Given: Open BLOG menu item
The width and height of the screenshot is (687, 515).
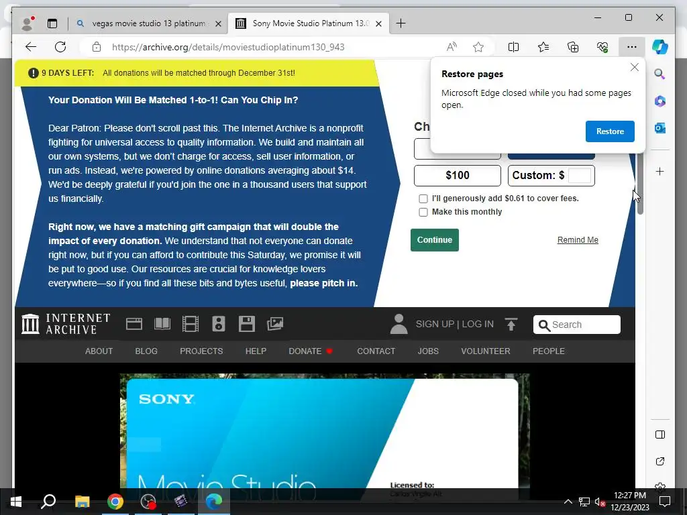Looking at the screenshot, I should point(146,351).
